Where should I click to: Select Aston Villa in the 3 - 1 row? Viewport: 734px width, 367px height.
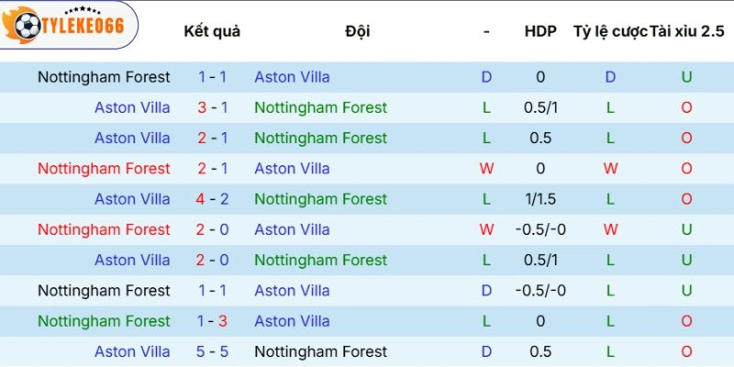point(132,107)
